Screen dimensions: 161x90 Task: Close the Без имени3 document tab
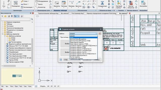coord(130,13)
